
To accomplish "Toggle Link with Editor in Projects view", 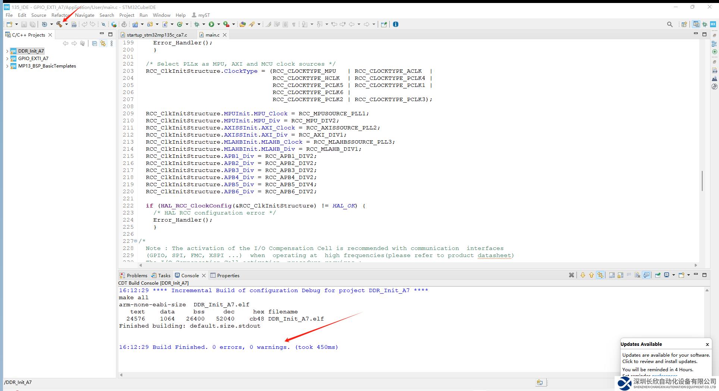I will click(x=103, y=44).
